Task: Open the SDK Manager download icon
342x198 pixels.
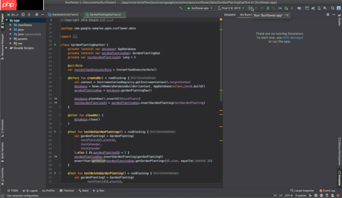Action: point(325,8)
